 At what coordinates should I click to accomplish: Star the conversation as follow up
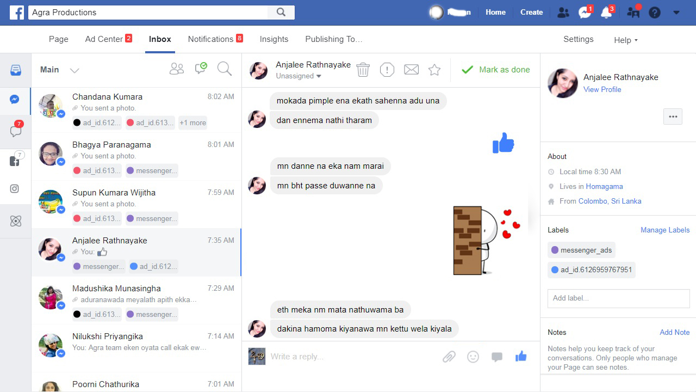click(x=434, y=70)
